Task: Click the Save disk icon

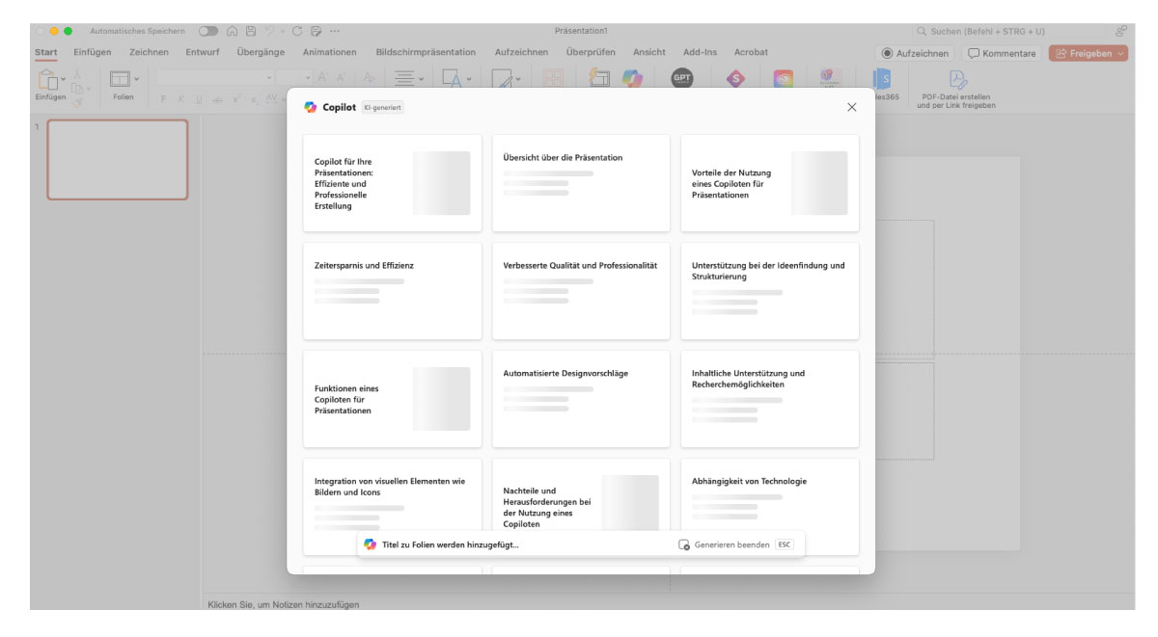Action: [251, 31]
